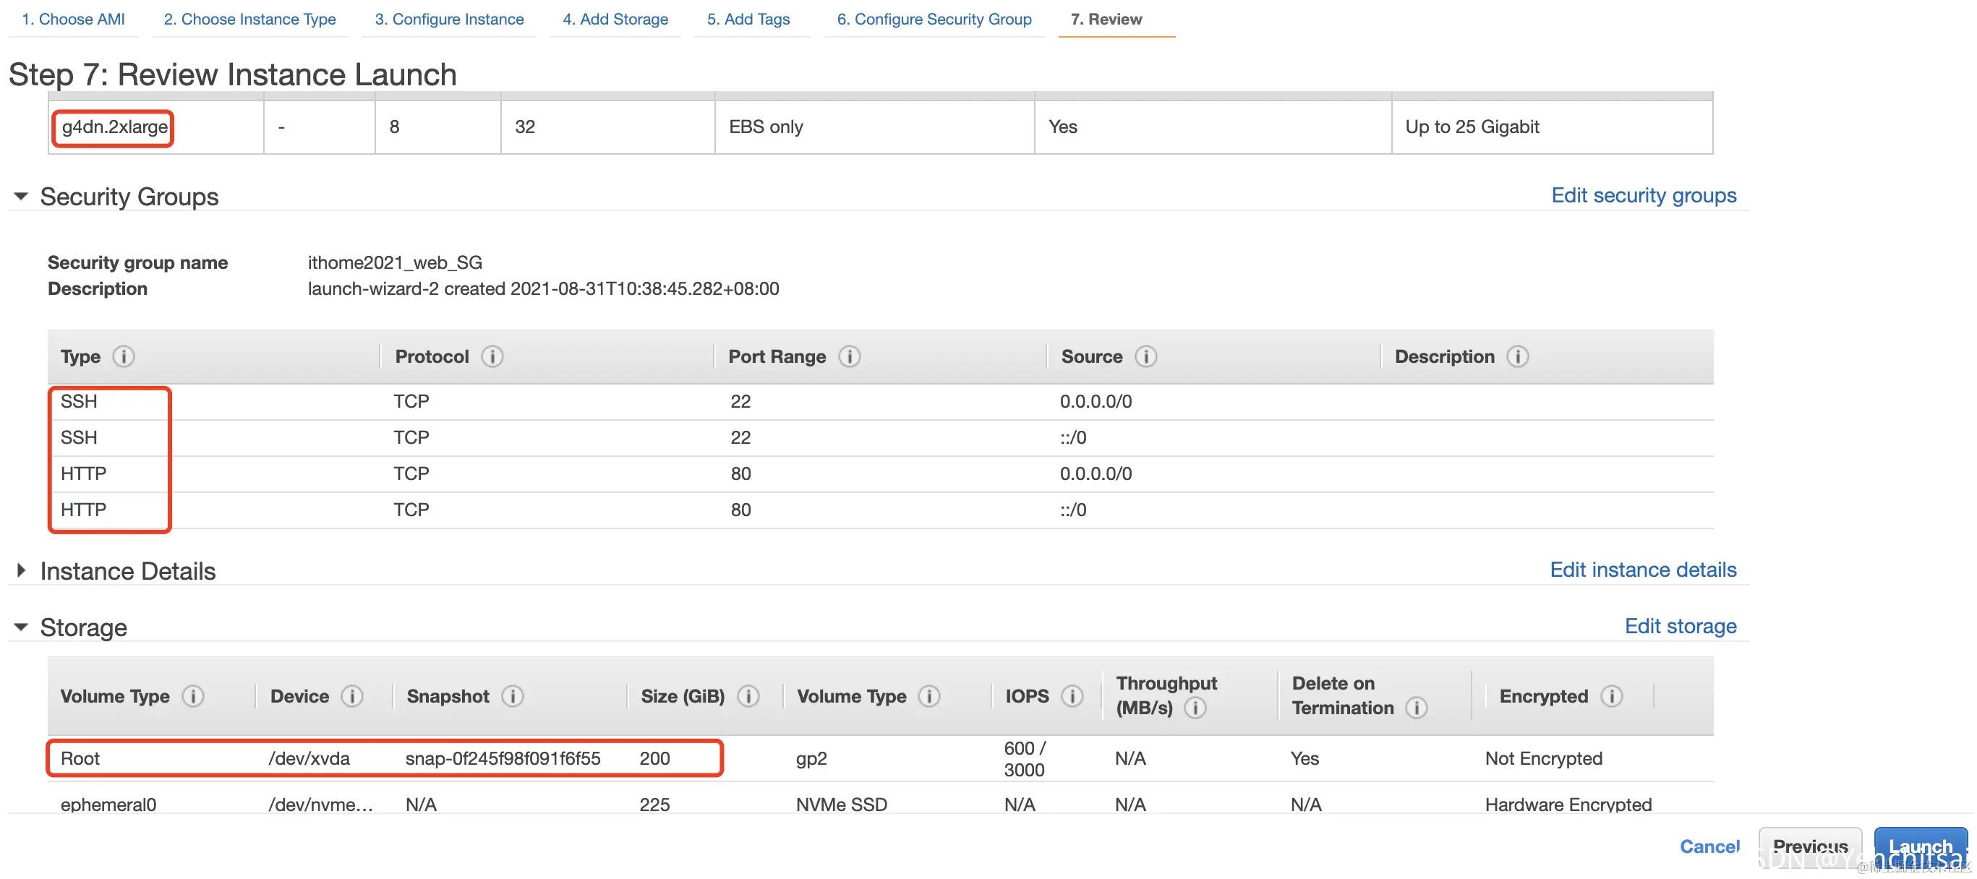Click info icon beside Delete on Termination
The width and height of the screenshot is (1977, 879).
coord(1416,708)
